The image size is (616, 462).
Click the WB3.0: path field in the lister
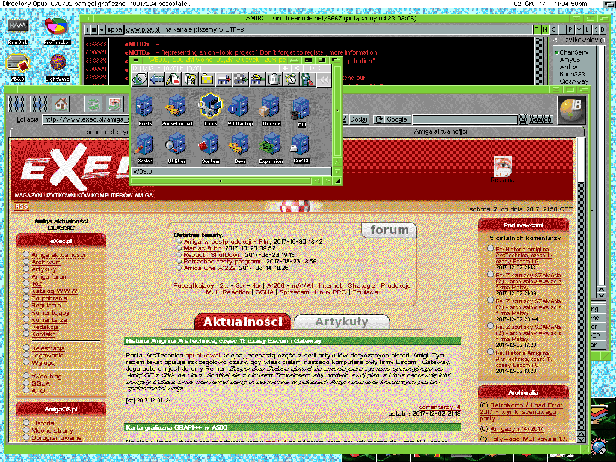point(232,171)
